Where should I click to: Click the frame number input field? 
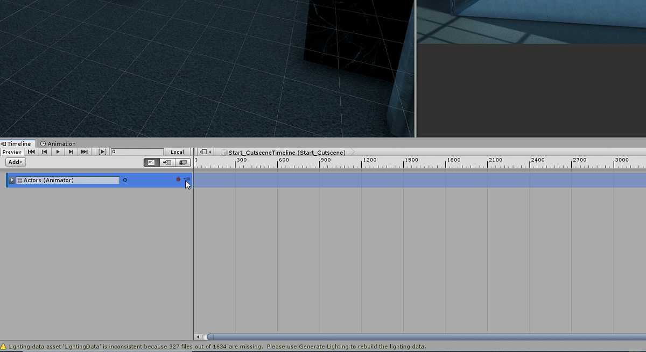pos(136,152)
